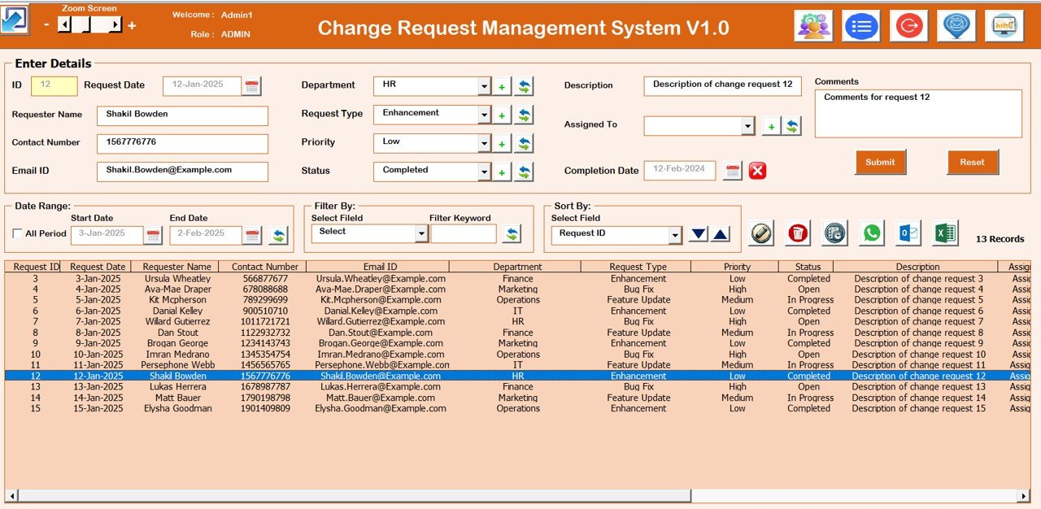The width and height of the screenshot is (1041, 509).
Task: Sort ascending with up triangle
Action: pos(721,235)
